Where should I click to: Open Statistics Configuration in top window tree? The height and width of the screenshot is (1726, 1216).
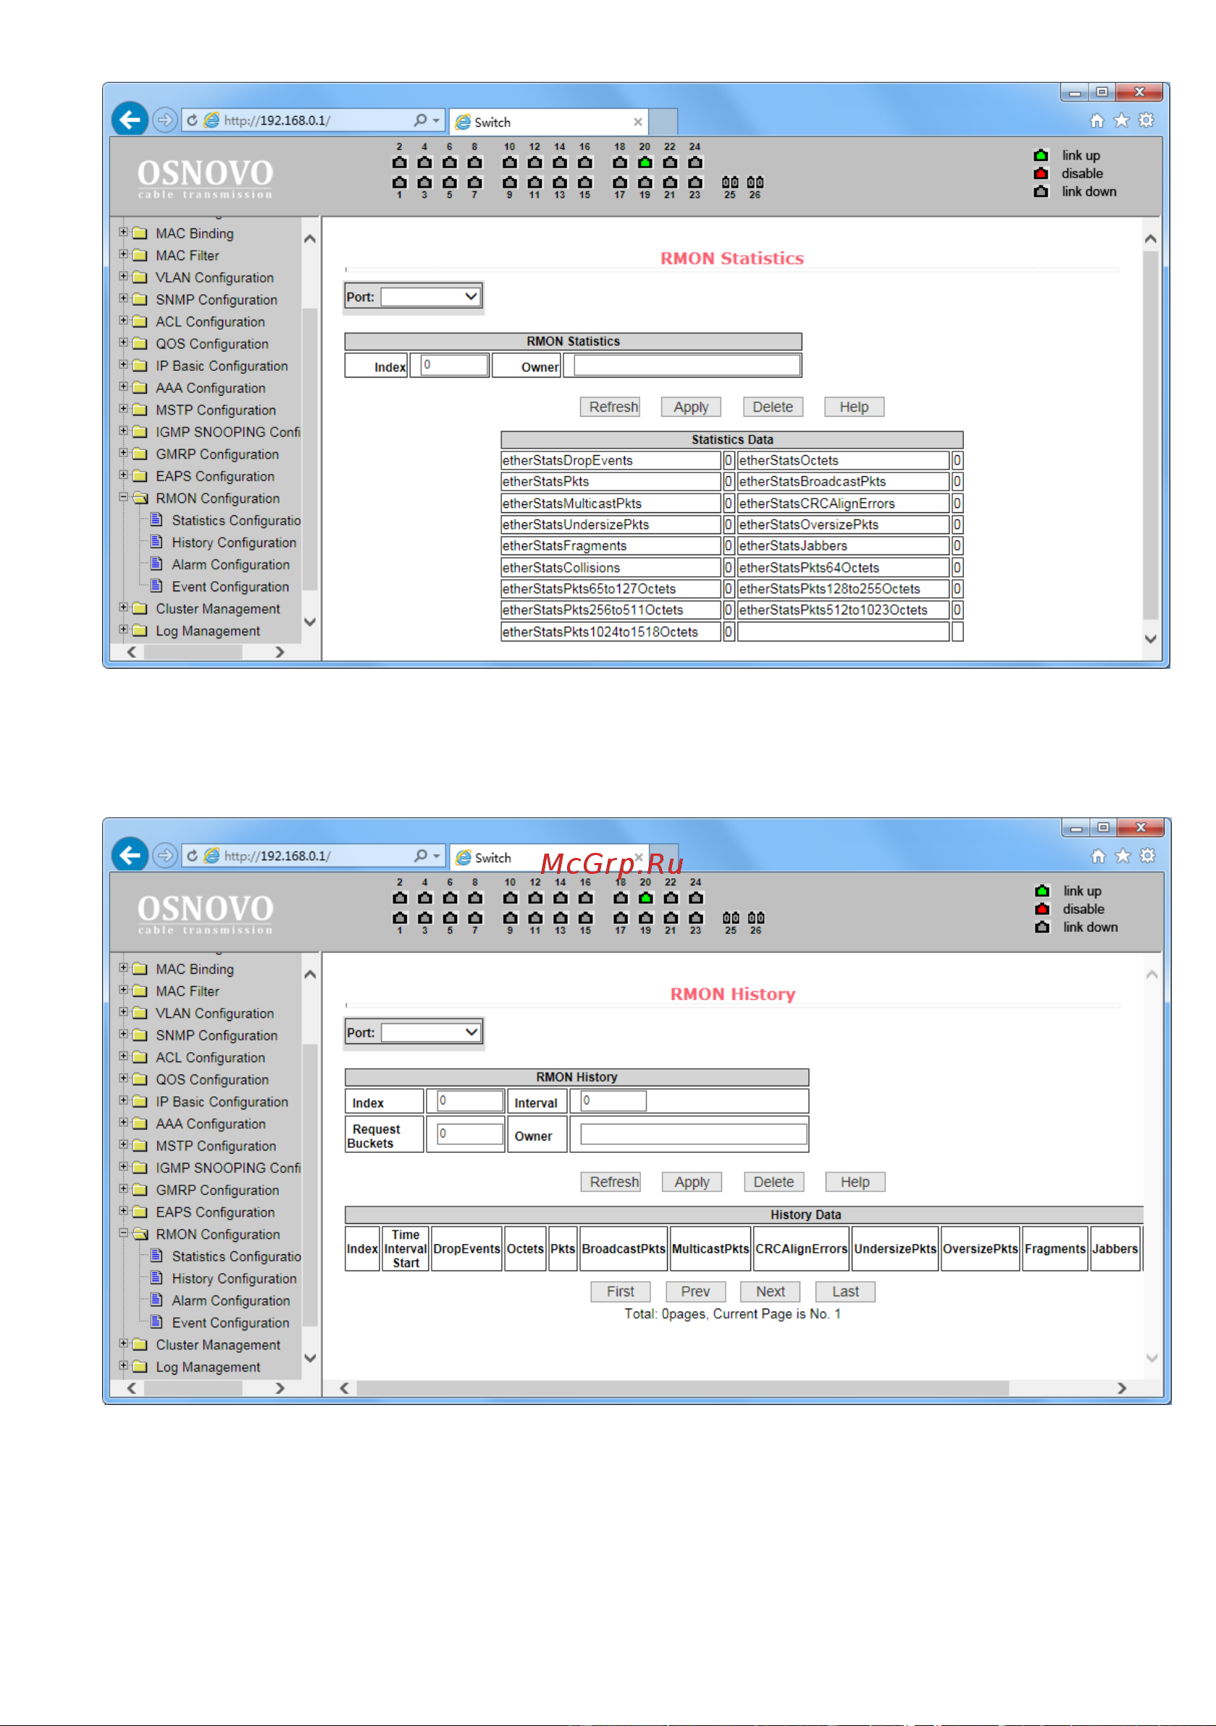click(236, 520)
